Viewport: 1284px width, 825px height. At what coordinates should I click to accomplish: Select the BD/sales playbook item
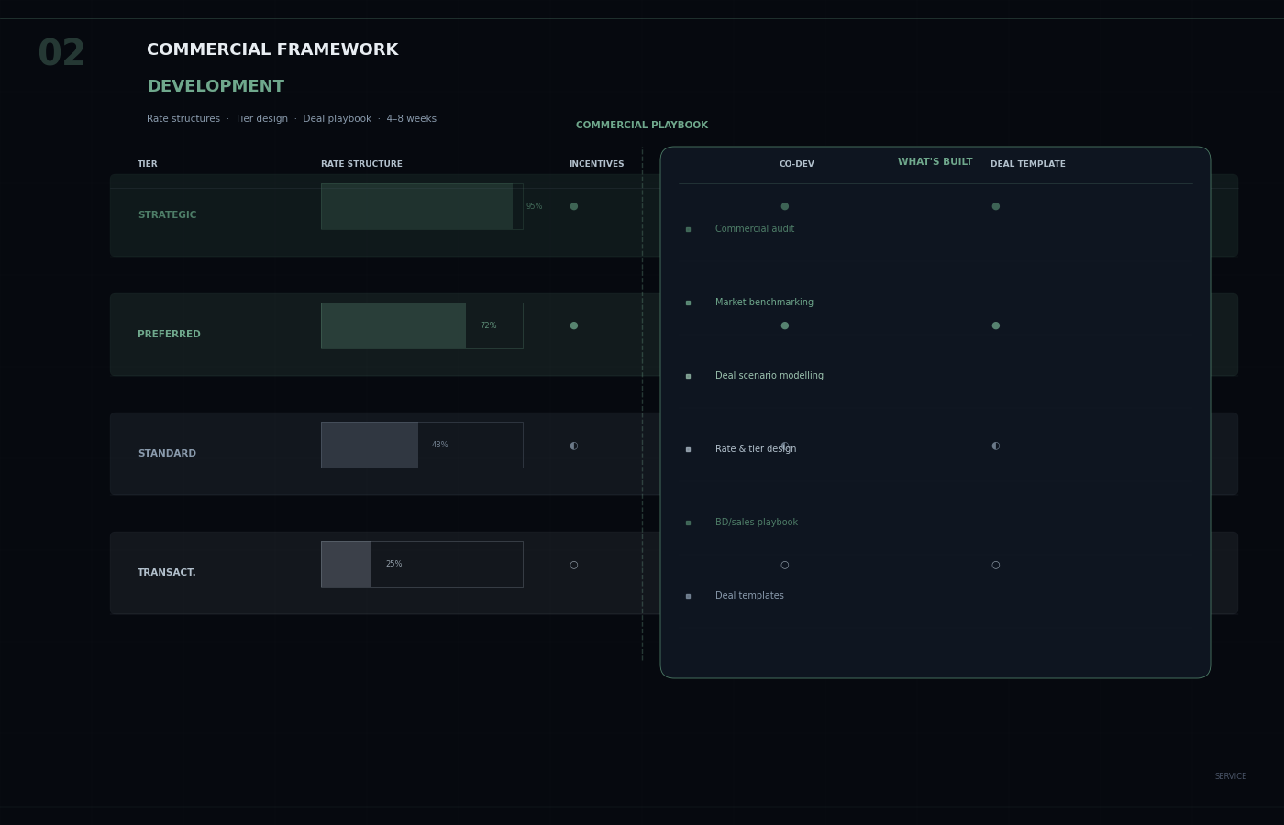757,522
